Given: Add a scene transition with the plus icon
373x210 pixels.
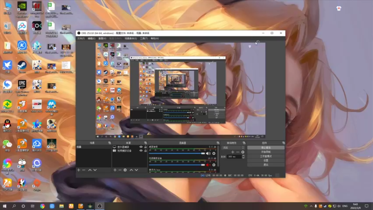Looking at the screenshot, I should 233,152.
